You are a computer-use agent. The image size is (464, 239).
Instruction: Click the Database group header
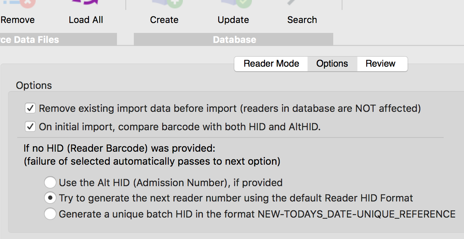[234, 39]
